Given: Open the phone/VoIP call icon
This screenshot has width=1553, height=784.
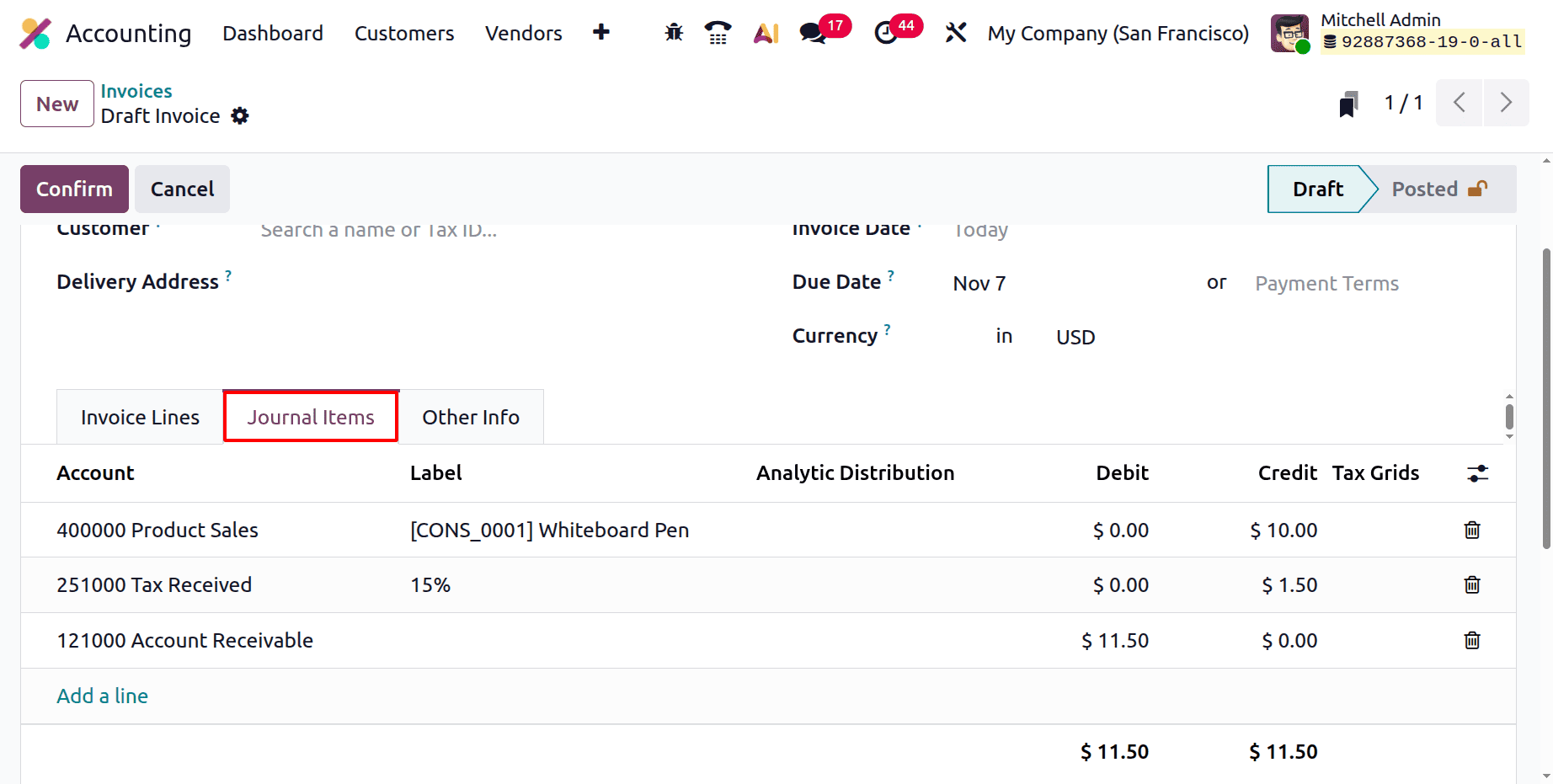Looking at the screenshot, I should click(718, 32).
